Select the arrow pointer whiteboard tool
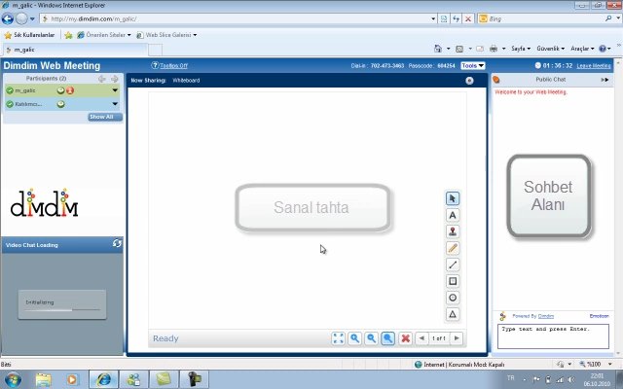The image size is (623, 389). coord(452,198)
